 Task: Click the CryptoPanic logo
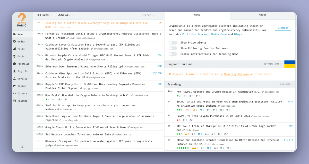(x=22, y=20)
